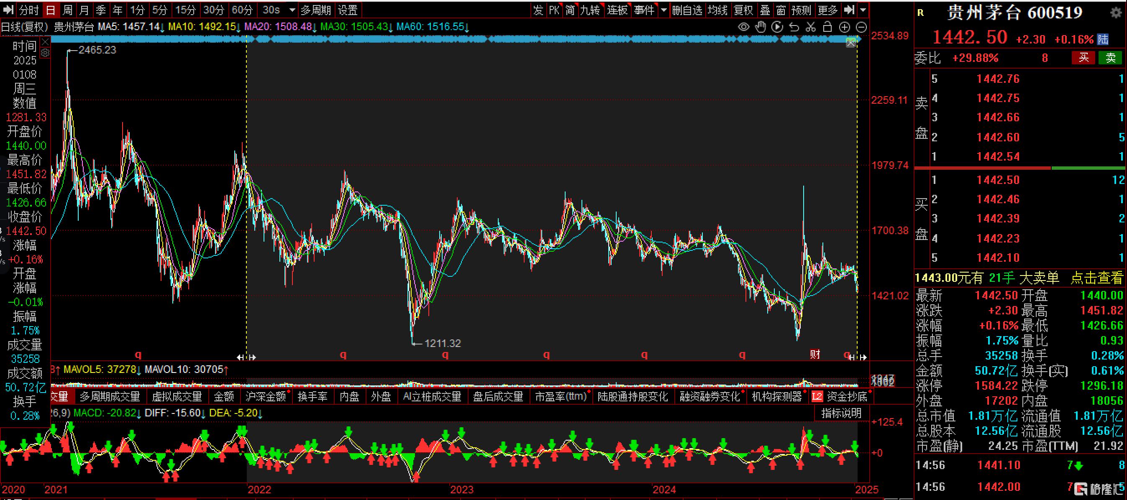Switch to the 60分 chart period
This screenshot has height=500, width=1127.
[x=242, y=10]
